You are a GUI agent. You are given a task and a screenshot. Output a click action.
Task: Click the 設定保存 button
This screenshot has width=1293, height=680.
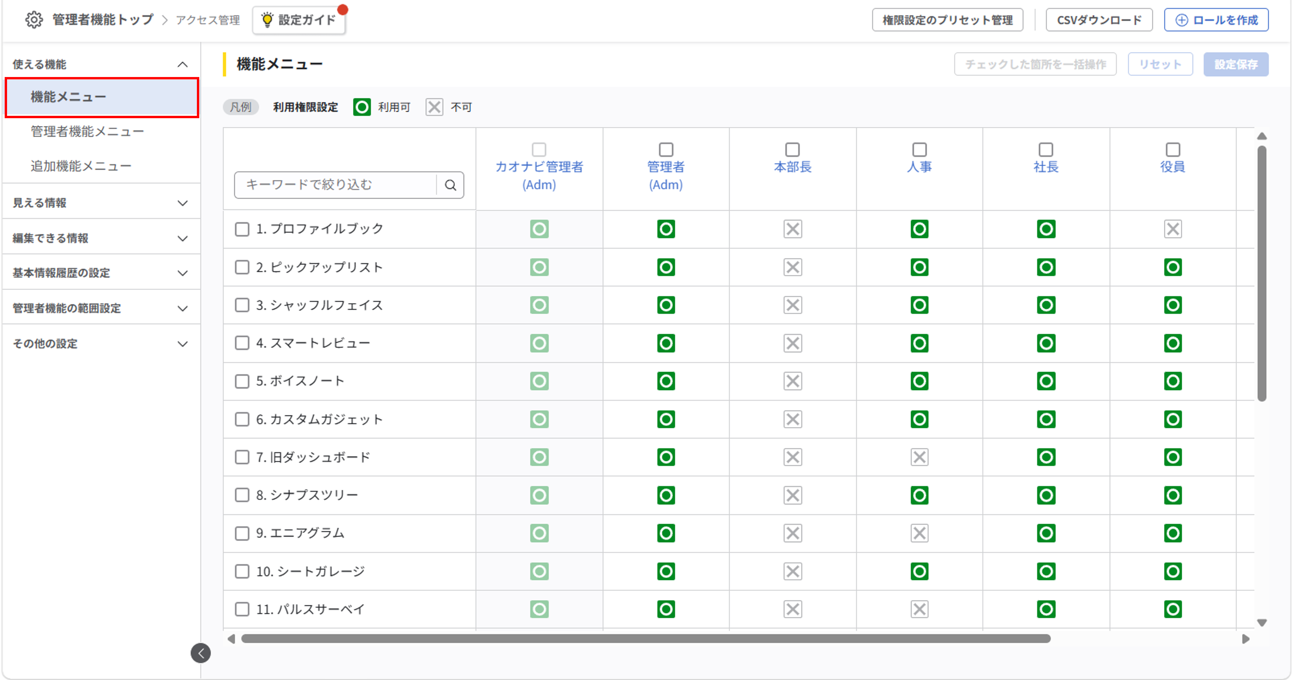(1236, 64)
